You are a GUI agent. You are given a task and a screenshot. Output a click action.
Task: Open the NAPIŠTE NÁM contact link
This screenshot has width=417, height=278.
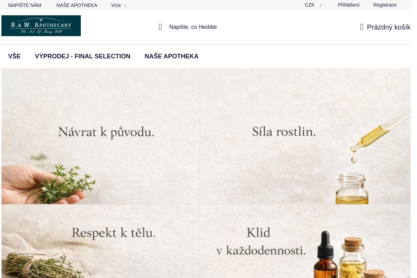point(25,5)
